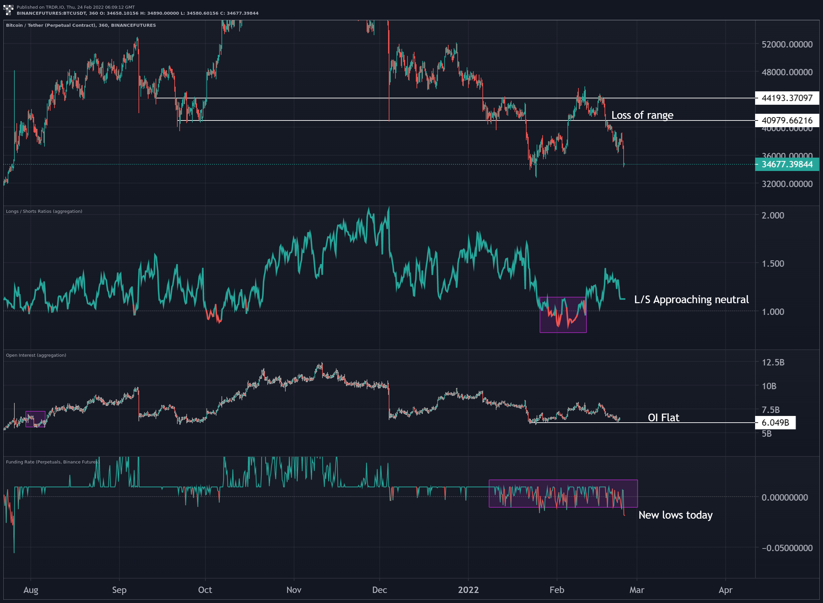
Task: Click the 44193.37097 price level label
Action: (787, 98)
